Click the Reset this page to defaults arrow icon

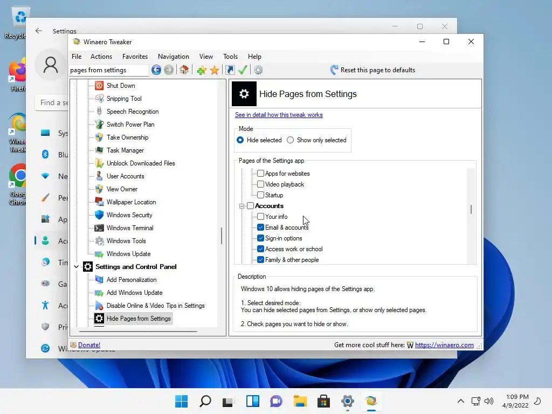point(334,70)
